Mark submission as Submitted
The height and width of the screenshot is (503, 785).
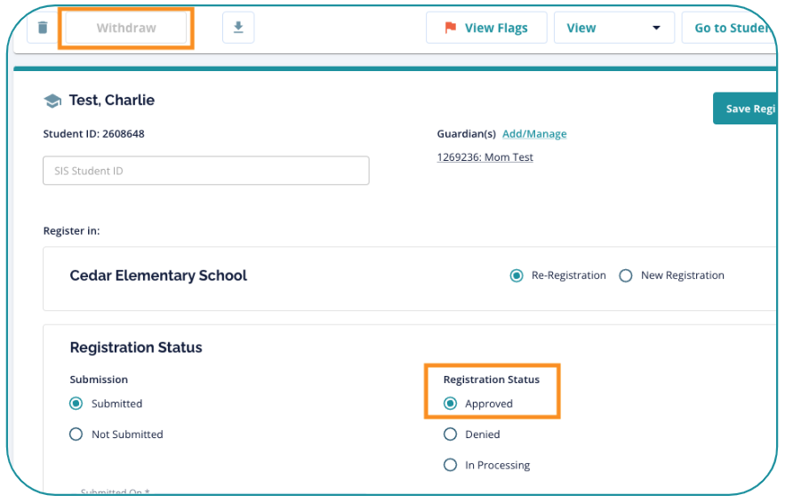click(76, 403)
